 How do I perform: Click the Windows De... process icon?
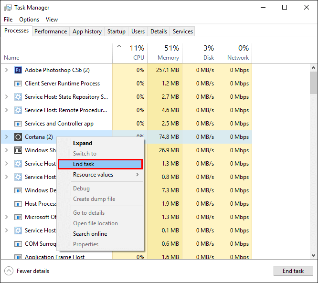coord(18,190)
